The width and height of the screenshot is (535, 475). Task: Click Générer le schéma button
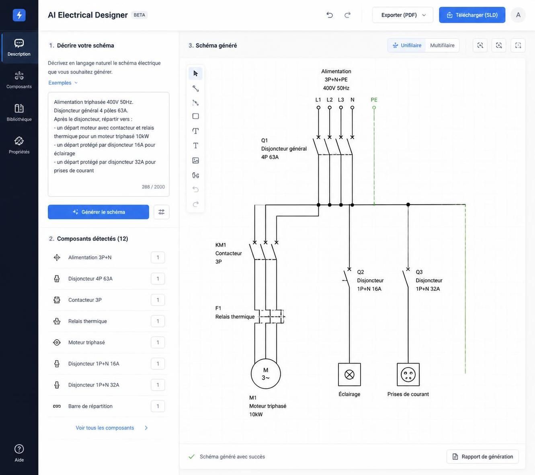pyautogui.click(x=98, y=212)
